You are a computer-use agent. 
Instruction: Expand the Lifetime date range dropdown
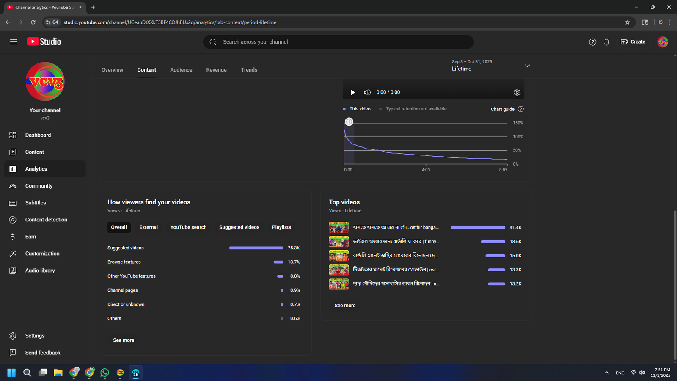(527, 66)
